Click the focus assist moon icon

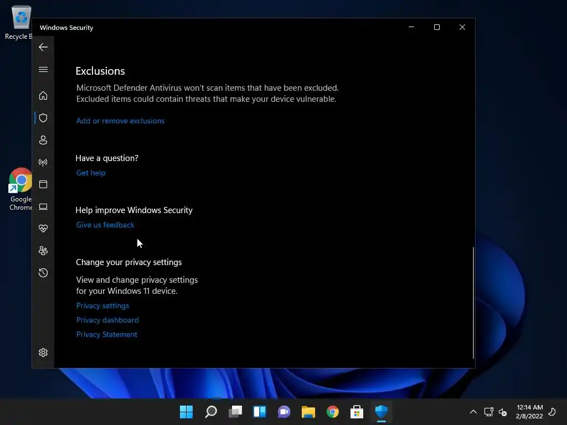pyautogui.click(x=552, y=412)
